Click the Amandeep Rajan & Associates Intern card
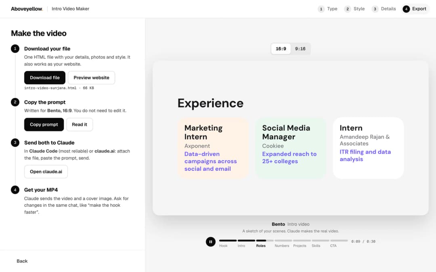 (368, 148)
